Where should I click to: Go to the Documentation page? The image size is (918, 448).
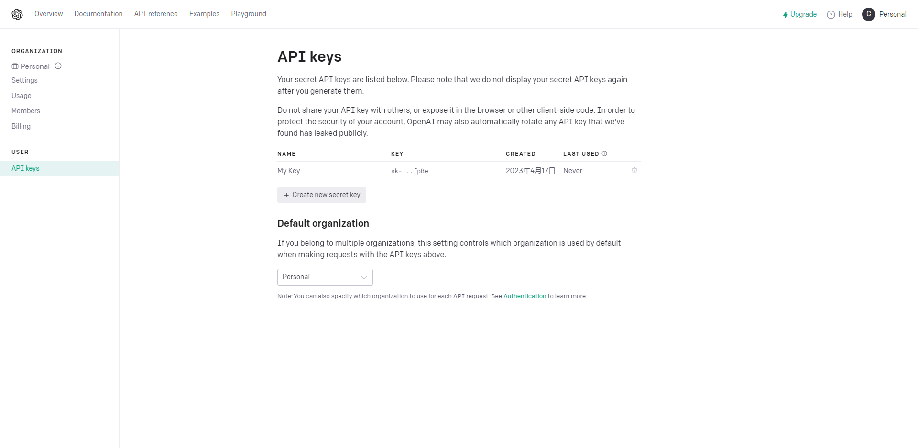pos(98,14)
